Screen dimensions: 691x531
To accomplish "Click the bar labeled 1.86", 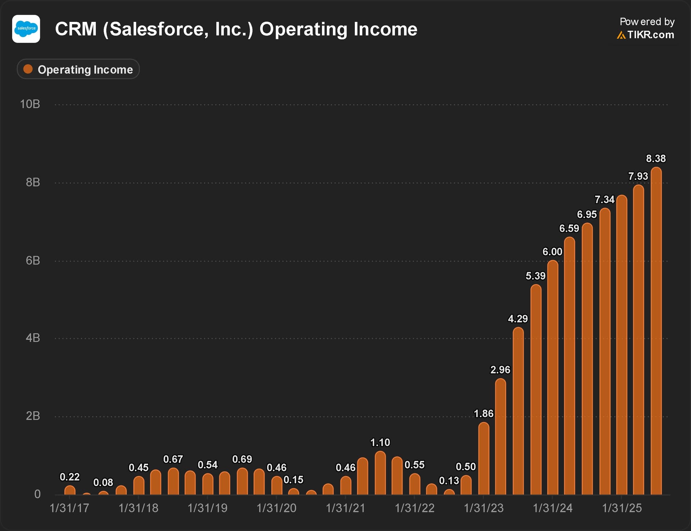I will click(x=484, y=459).
